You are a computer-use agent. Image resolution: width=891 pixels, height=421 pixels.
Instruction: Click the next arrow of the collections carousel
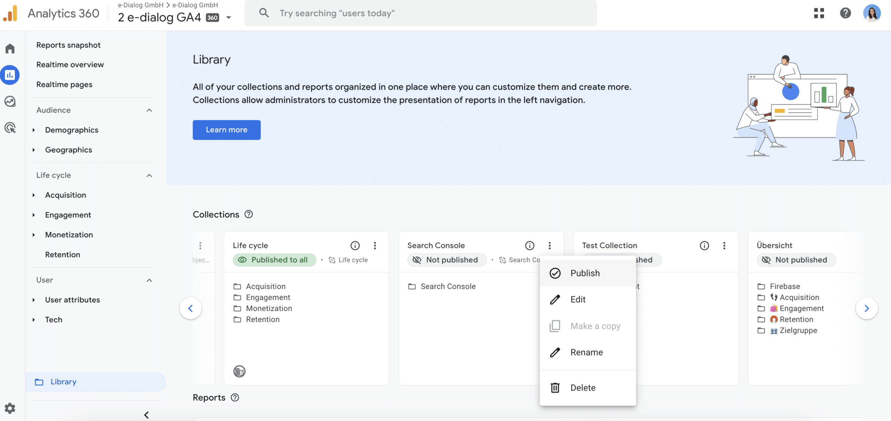click(x=867, y=308)
